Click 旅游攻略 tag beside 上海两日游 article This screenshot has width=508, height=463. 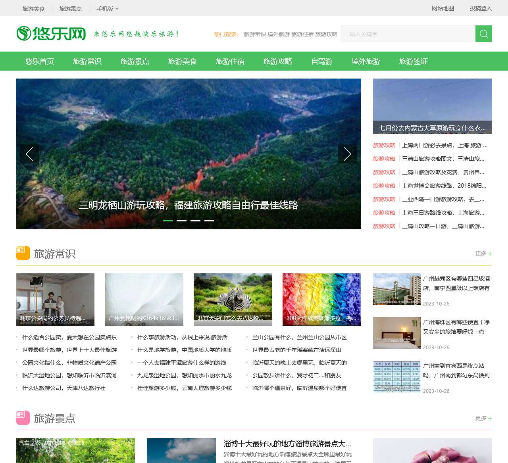tap(384, 145)
